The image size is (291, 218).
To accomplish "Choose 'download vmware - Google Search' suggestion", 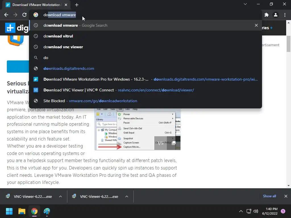I will [x=145, y=25].
